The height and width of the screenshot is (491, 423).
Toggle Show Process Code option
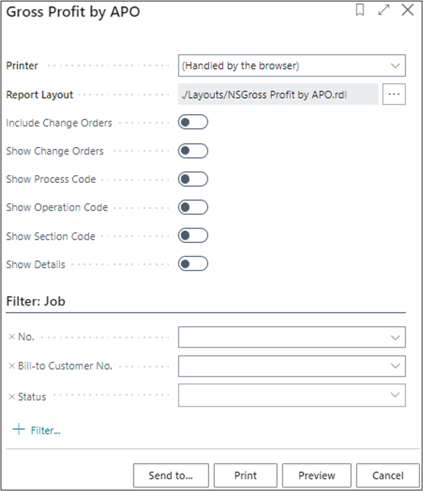192,179
